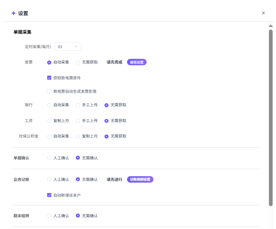
Task: Open the 定时采集(每月) dropdown showing 03
Action: click(x=68, y=46)
